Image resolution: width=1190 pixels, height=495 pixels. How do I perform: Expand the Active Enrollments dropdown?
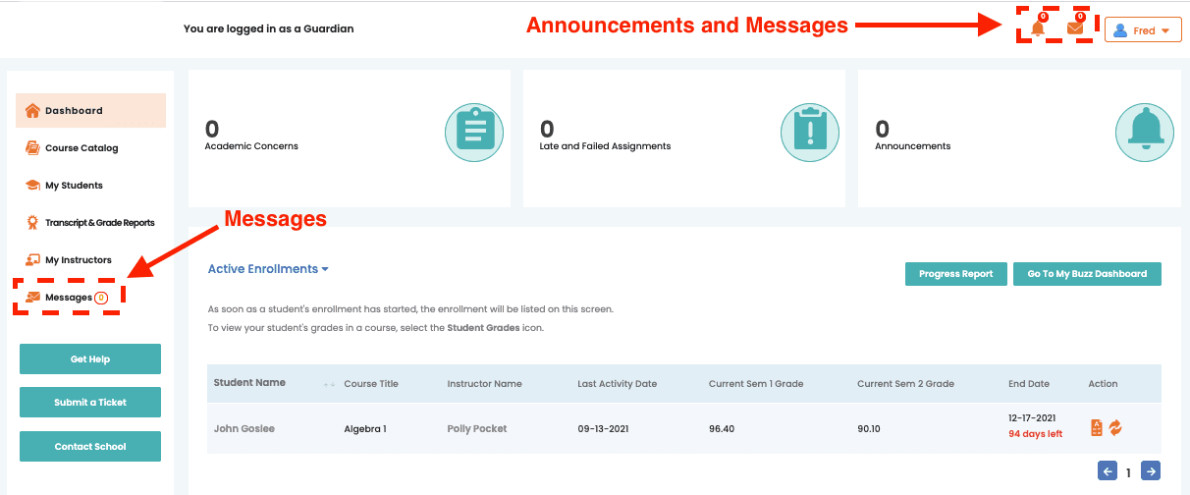268,269
